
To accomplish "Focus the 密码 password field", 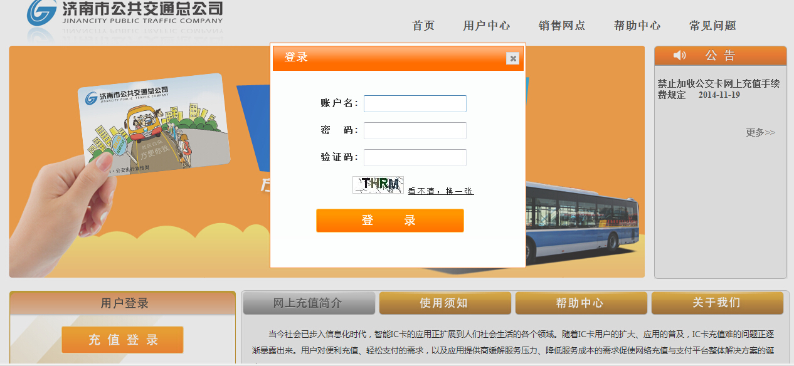I will [x=415, y=130].
